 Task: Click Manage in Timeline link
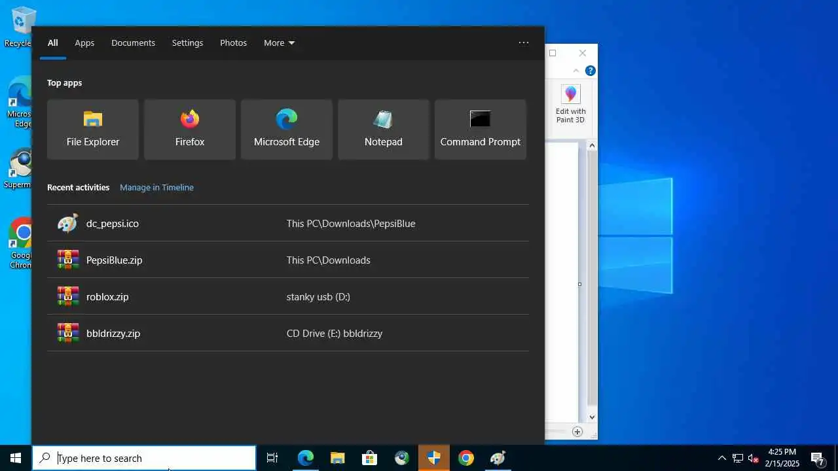156,187
